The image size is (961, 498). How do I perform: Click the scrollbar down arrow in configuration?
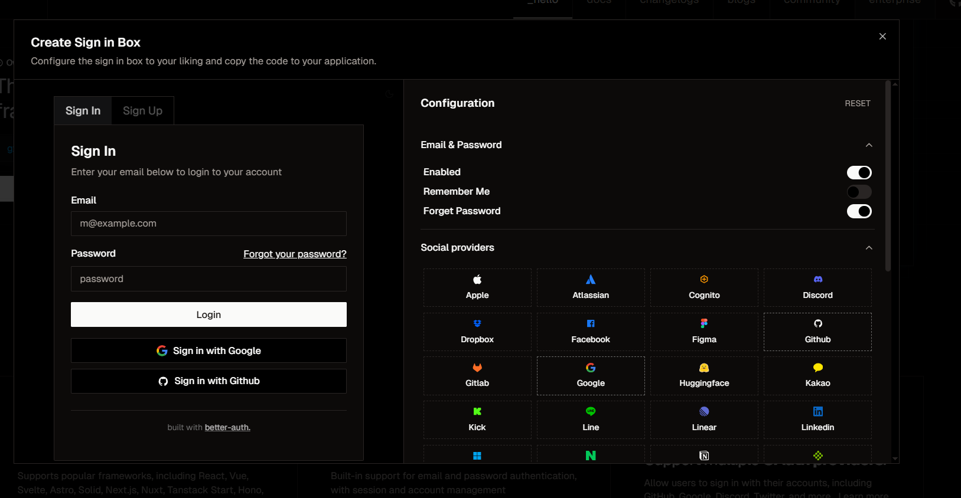point(895,459)
